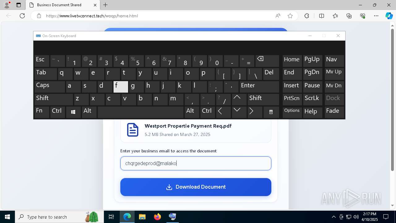Toggle Read aloud in address bar
Viewport: 396px width, 223px height.
click(x=278, y=16)
